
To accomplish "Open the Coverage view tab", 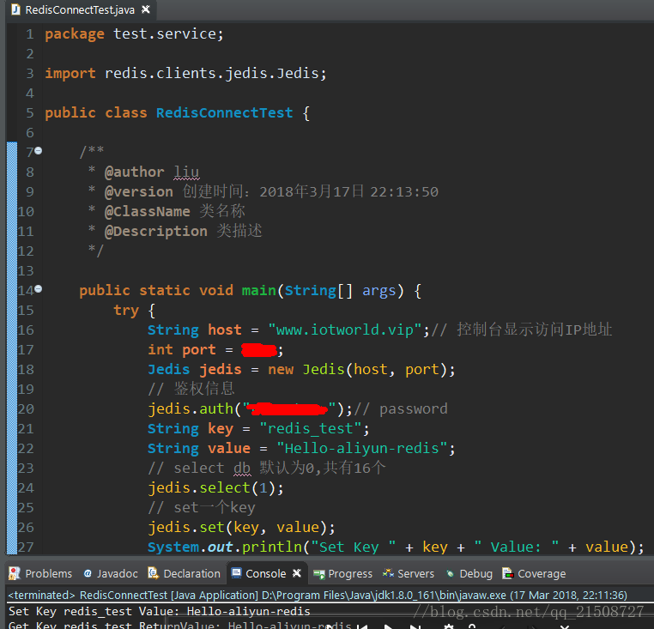I will (534, 573).
